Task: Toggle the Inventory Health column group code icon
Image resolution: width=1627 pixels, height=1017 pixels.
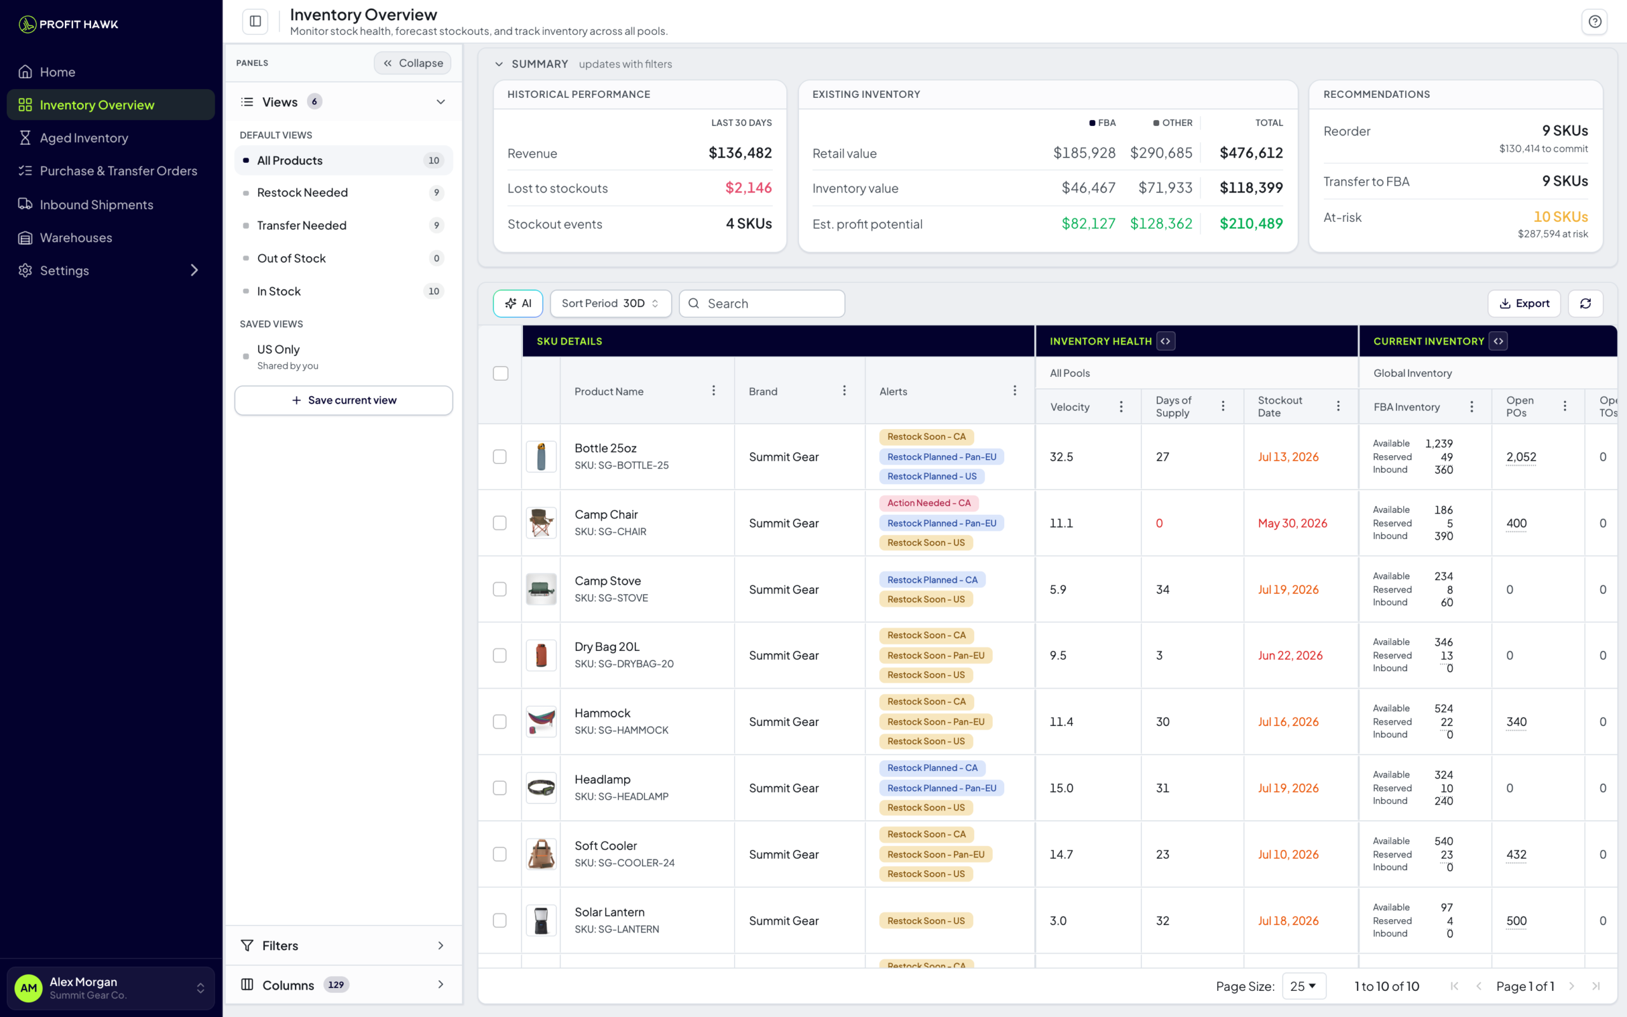Action: [1165, 341]
